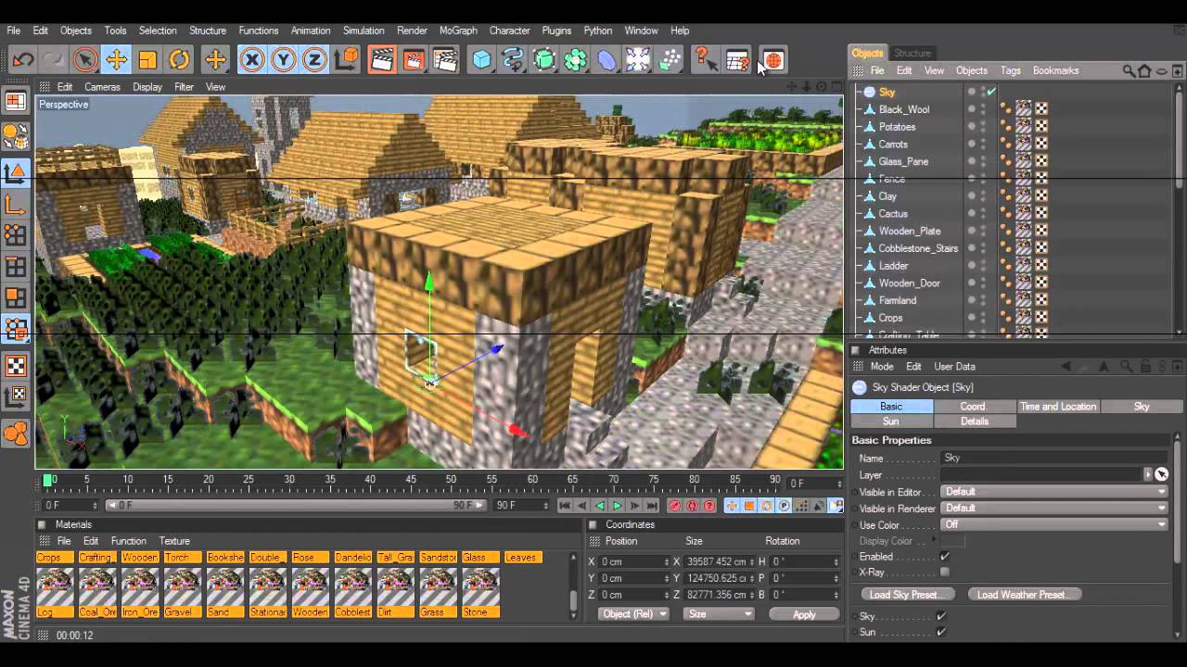The width and height of the screenshot is (1187, 667).
Task: Activate the Rotate tool
Action: pyautogui.click(x=179, y=60)
